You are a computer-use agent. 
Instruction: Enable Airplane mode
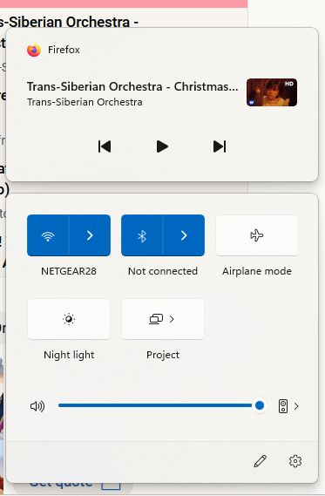[x=257, y=235]
